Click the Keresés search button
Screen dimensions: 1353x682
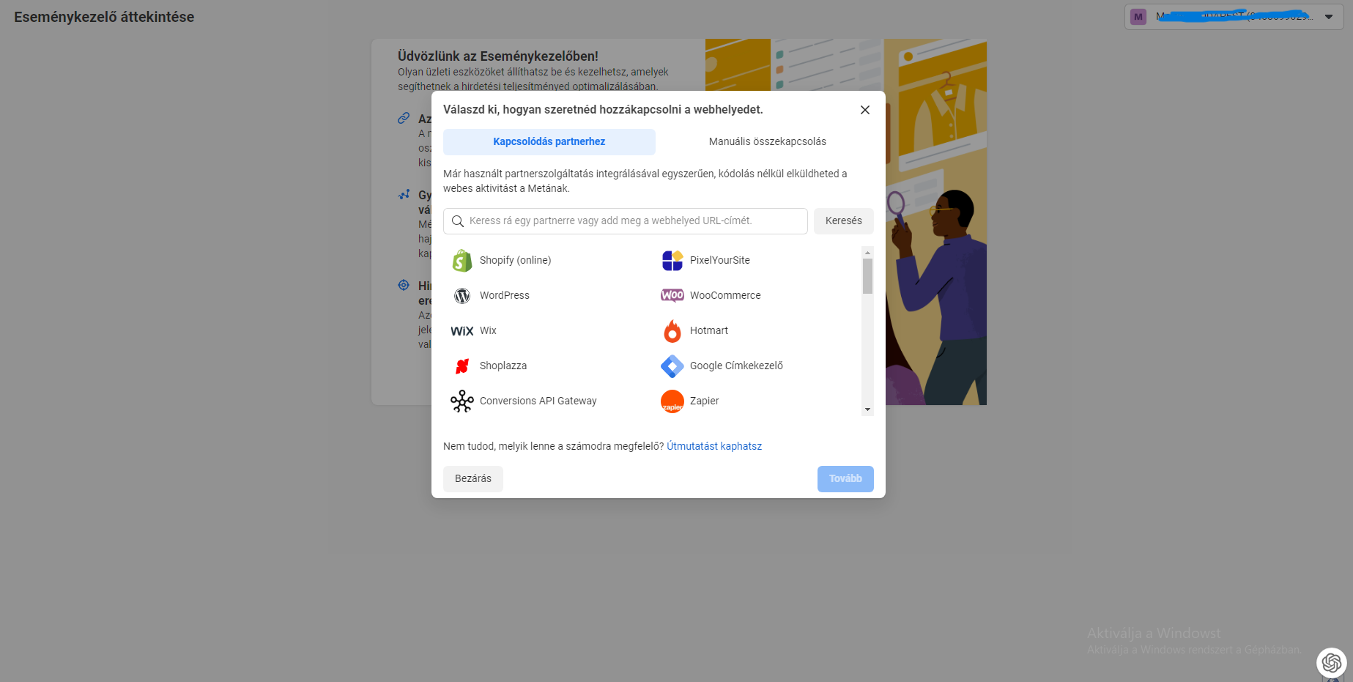pyautogui.click(x=844, y=221)
